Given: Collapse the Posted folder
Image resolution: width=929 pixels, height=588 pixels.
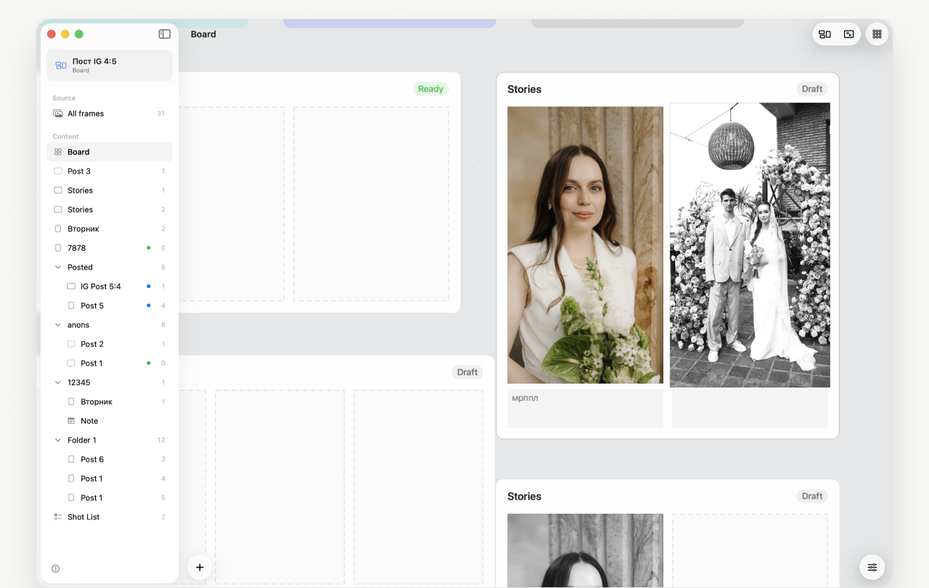Looking at the screenshot, I should tap(58, 267).
